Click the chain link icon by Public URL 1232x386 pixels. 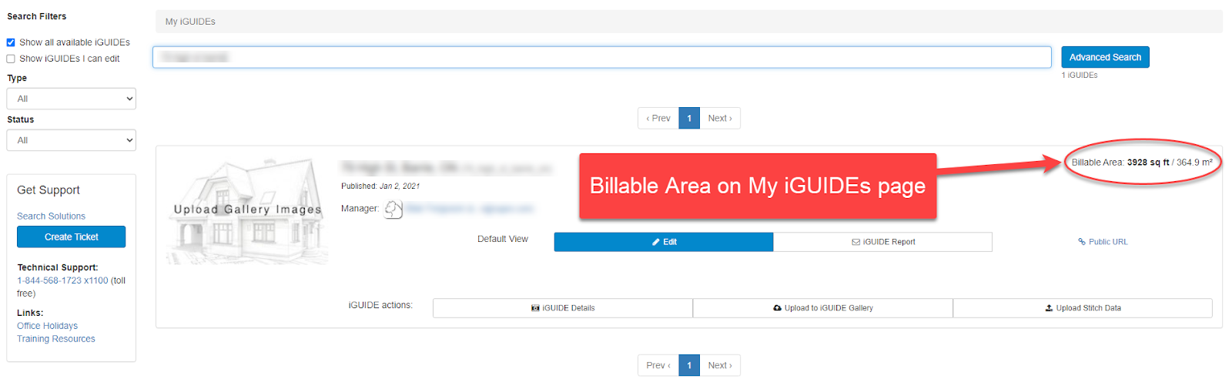(1082, 242)
